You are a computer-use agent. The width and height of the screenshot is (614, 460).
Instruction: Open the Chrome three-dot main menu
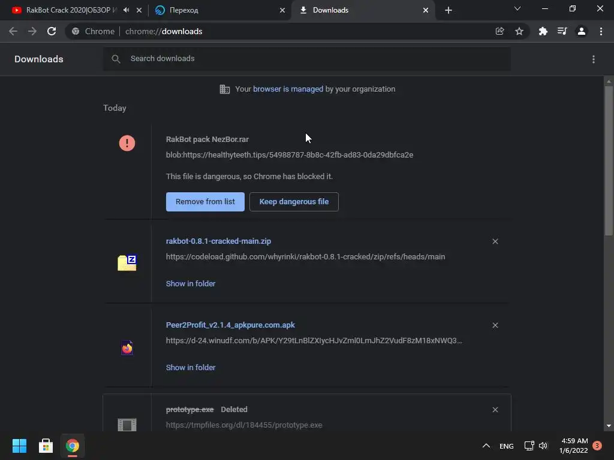click(x=601, y=31)
